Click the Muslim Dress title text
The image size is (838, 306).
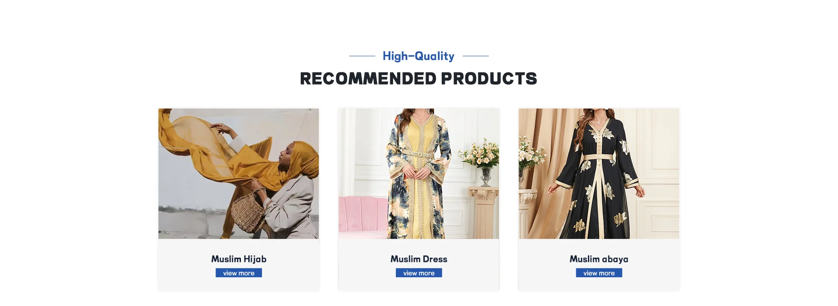(x=419, y=259)
